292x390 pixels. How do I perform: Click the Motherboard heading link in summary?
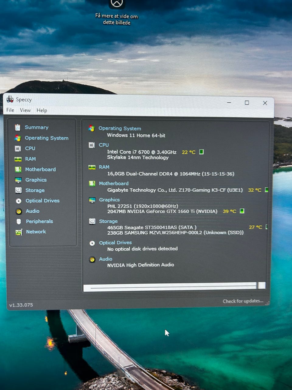(x=114, y=183)
